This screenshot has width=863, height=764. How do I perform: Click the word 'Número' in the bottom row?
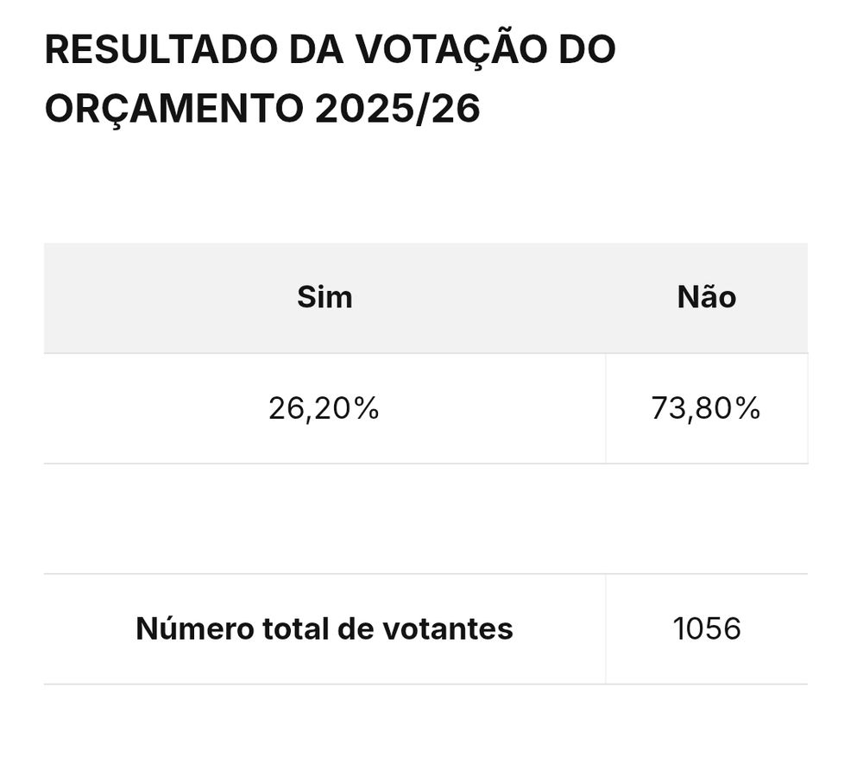194,628
